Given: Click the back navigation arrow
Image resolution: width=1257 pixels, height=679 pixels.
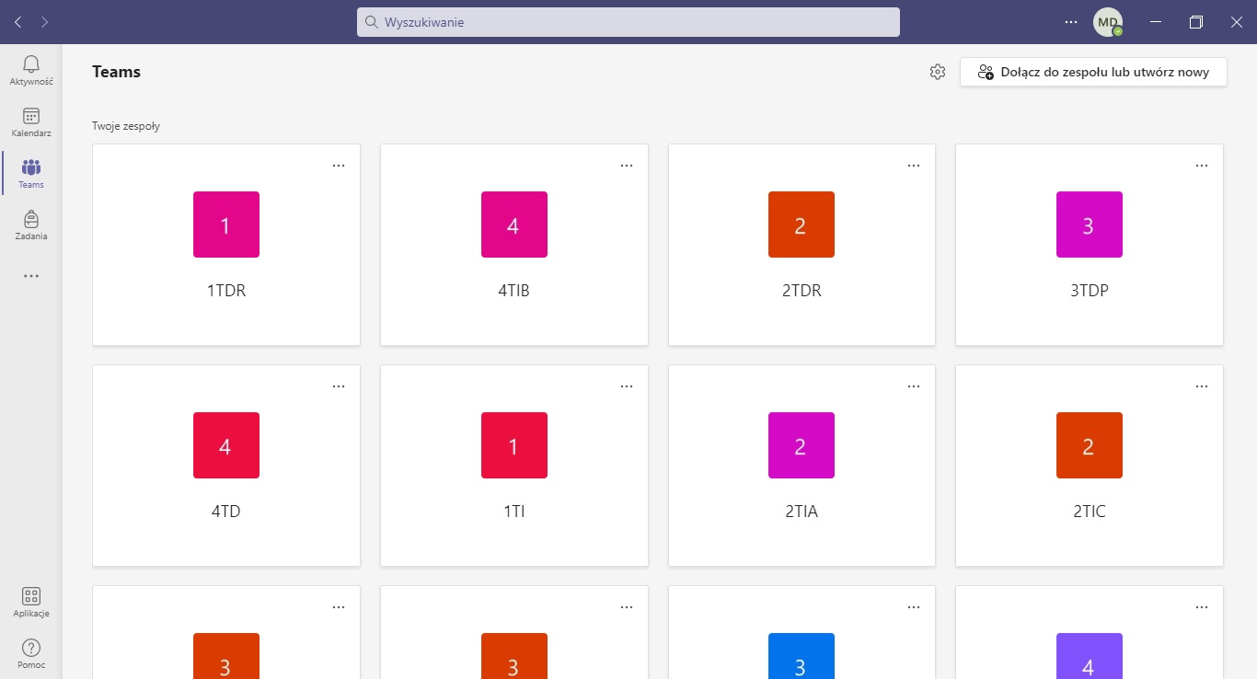Looking at the screenshot, I should [18, 22].
